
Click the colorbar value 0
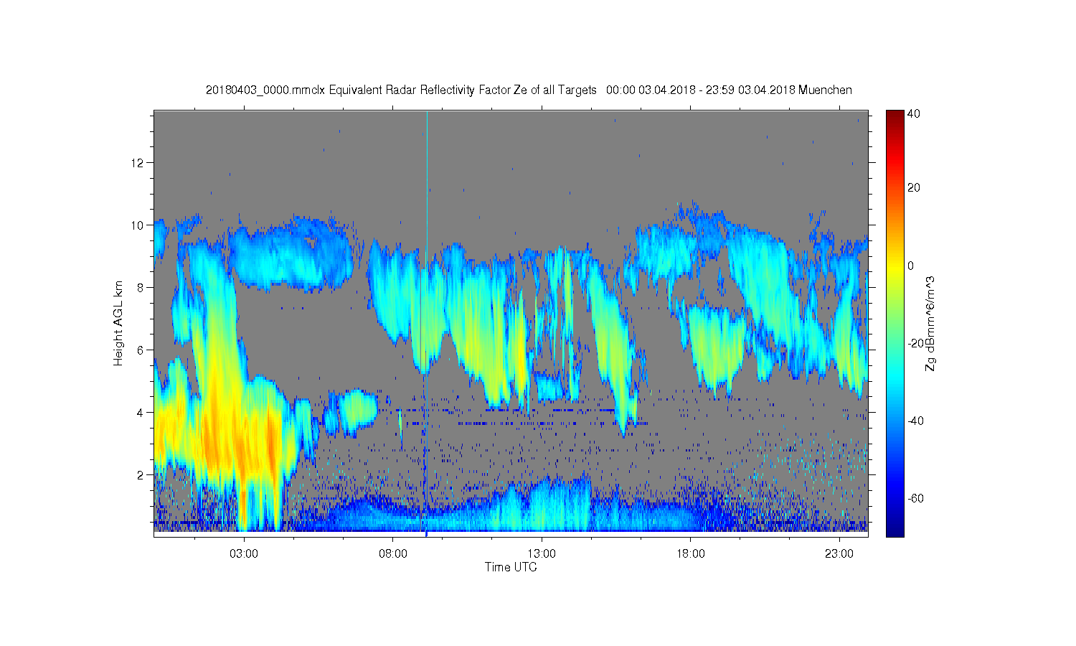pyautogui.click(x=911, y=266)
